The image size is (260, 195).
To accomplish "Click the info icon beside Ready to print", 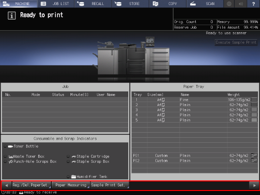I will click(x=12, y=16).
